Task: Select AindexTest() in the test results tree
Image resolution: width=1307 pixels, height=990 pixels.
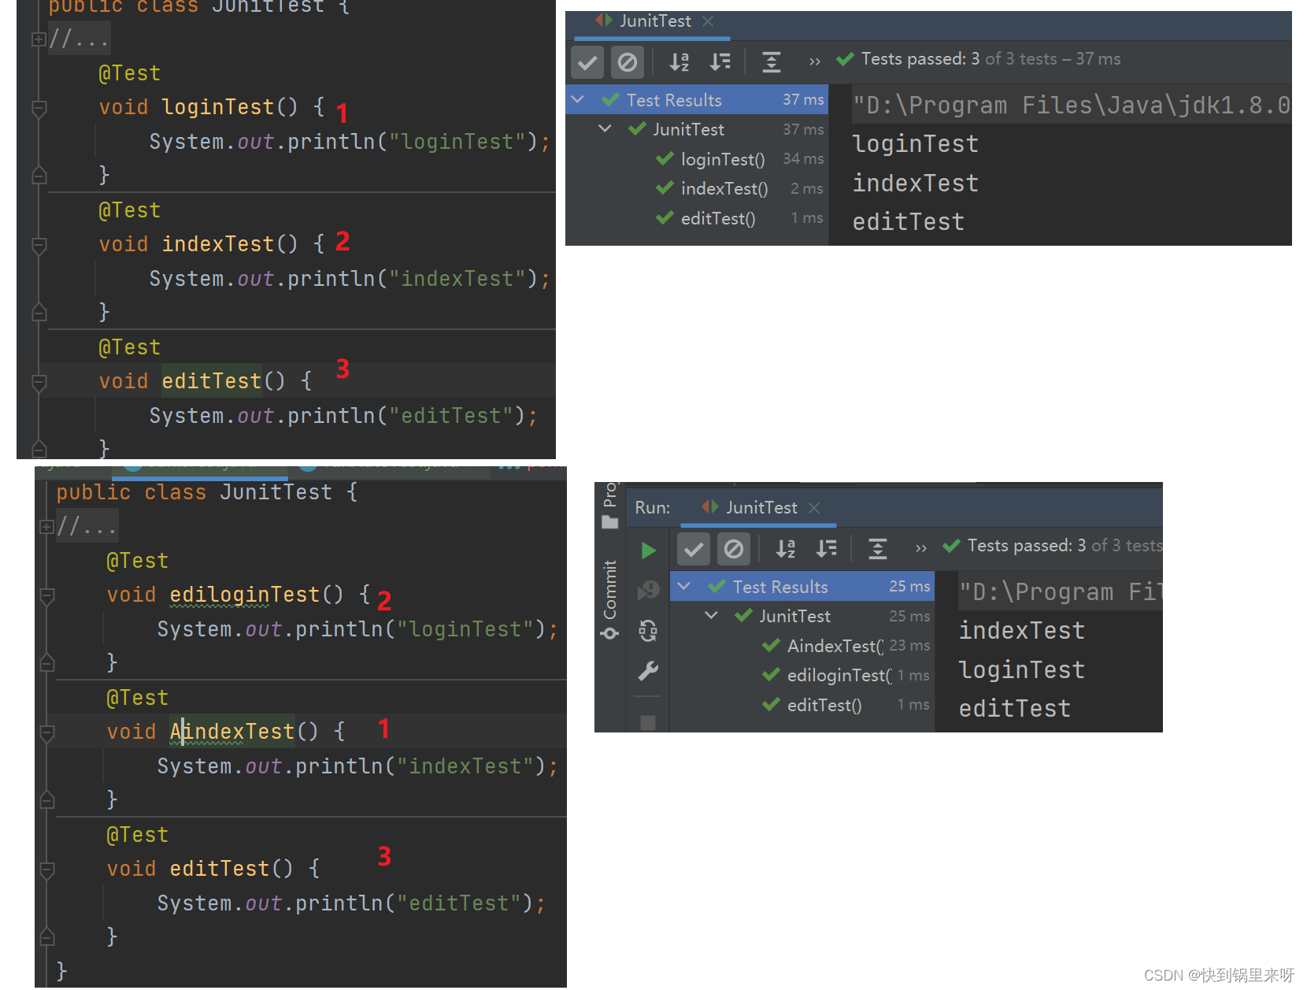Action: click(835, 645)
